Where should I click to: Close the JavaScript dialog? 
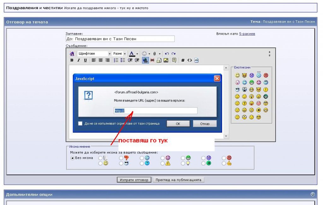pyautogui.click(x=217, y=78)
